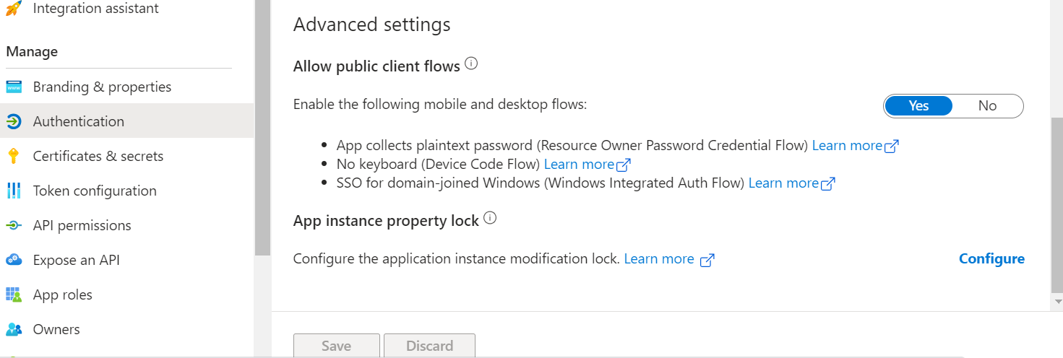Open Learn more for Device Code Flow
This screenshot has height=358, width=1063.
pos(587,165)
